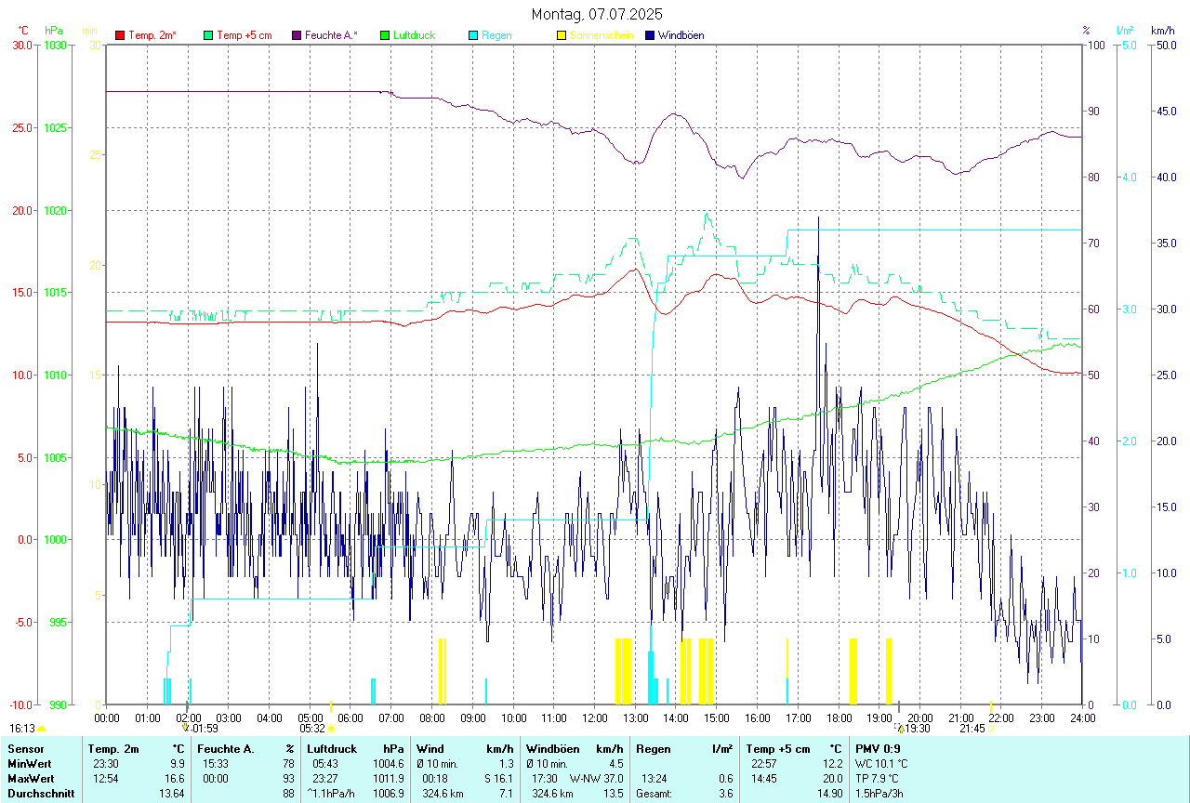Select the purple Feuchte A. legend square
Image resolution: width=1190 pixels, height=803 pixels.
(x=297, y=35)
